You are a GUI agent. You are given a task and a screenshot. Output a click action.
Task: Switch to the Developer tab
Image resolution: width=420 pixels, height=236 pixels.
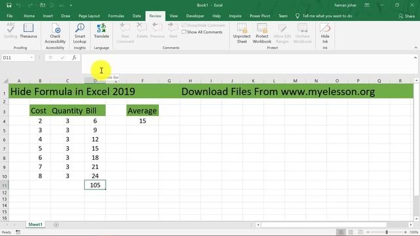click(195, 16)
